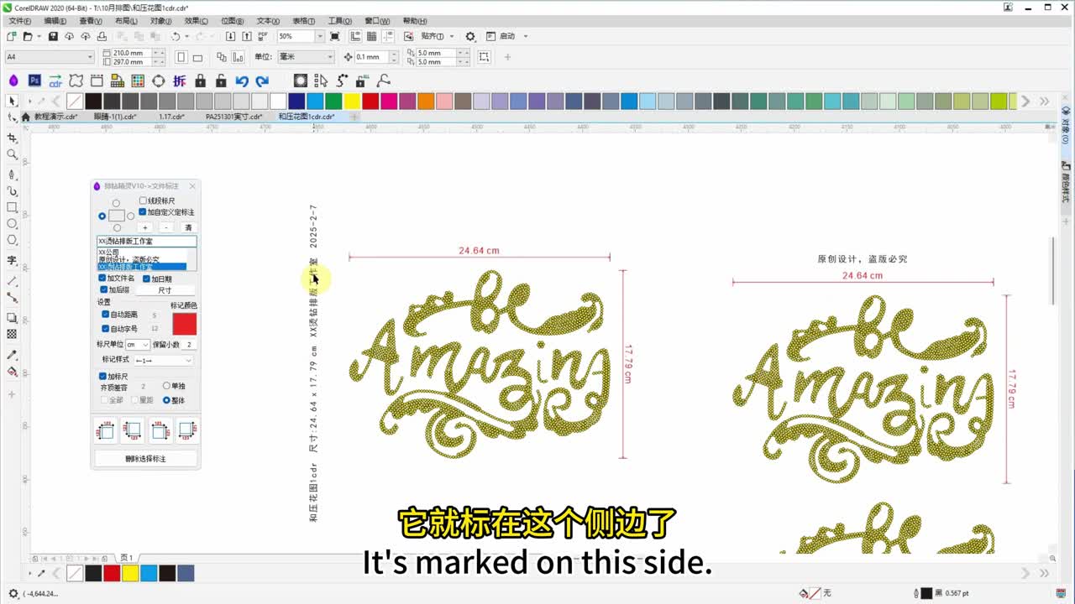Select the 单独 radio button
Image resolution: width=1075 pixels, height=604 pixels.
(166, 386)
